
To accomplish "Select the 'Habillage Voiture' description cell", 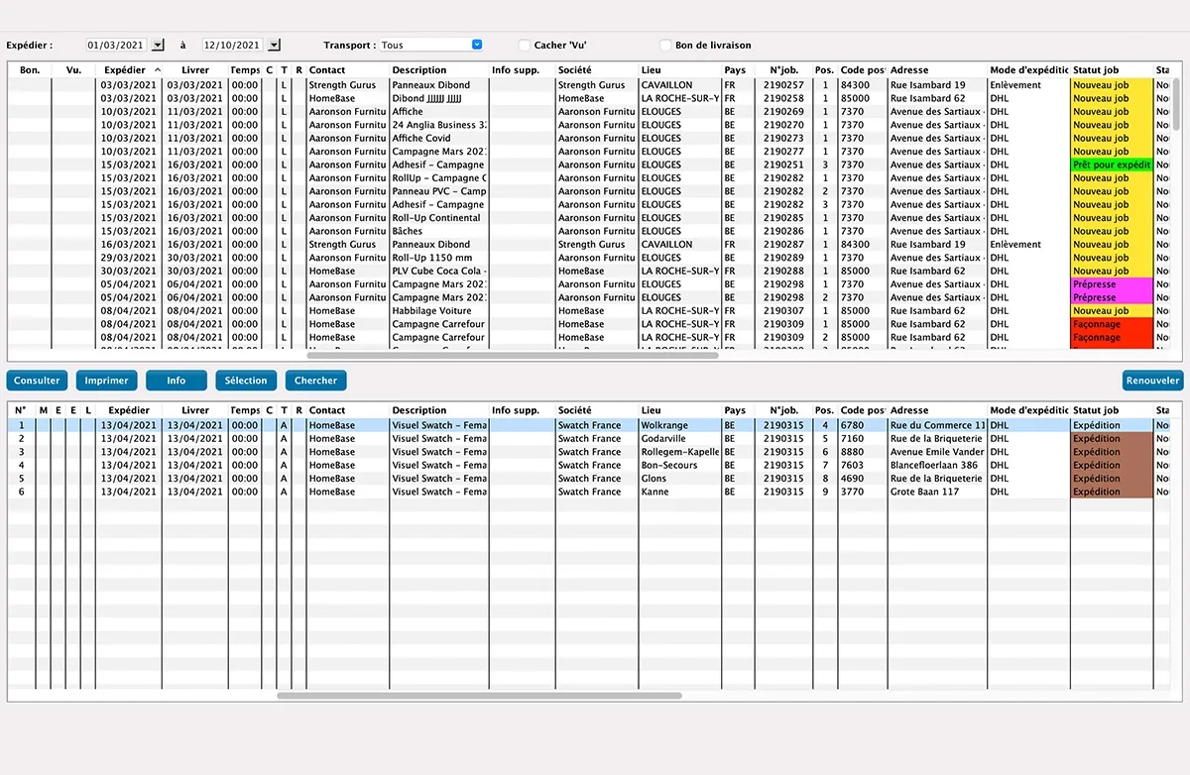I will pos(438,311).
